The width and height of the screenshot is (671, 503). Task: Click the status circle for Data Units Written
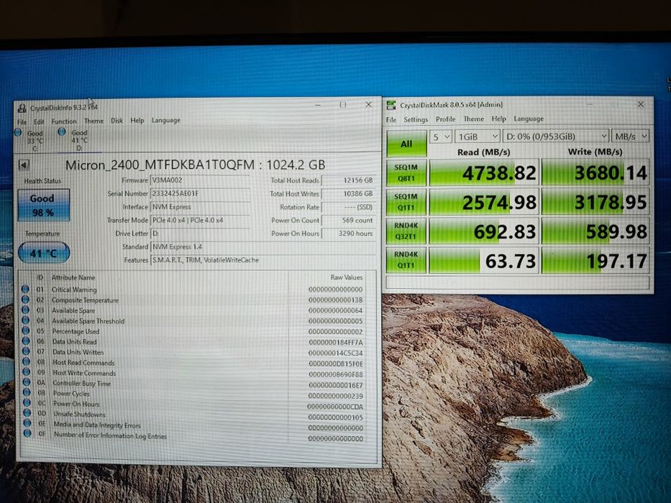(26, 351)
